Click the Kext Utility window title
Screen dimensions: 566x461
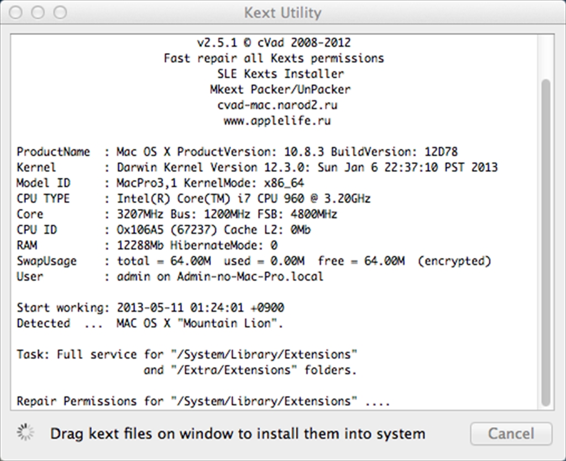click(x=282, y=13)
